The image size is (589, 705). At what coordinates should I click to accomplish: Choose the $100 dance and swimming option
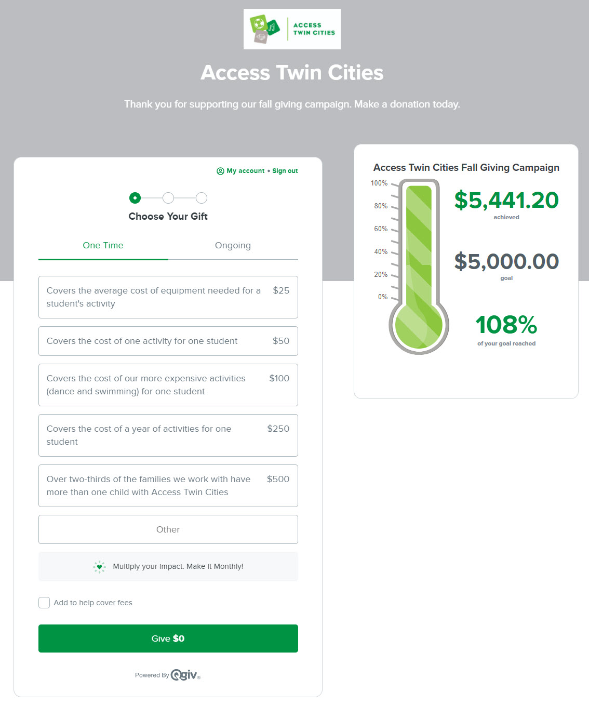coord(168,385)
